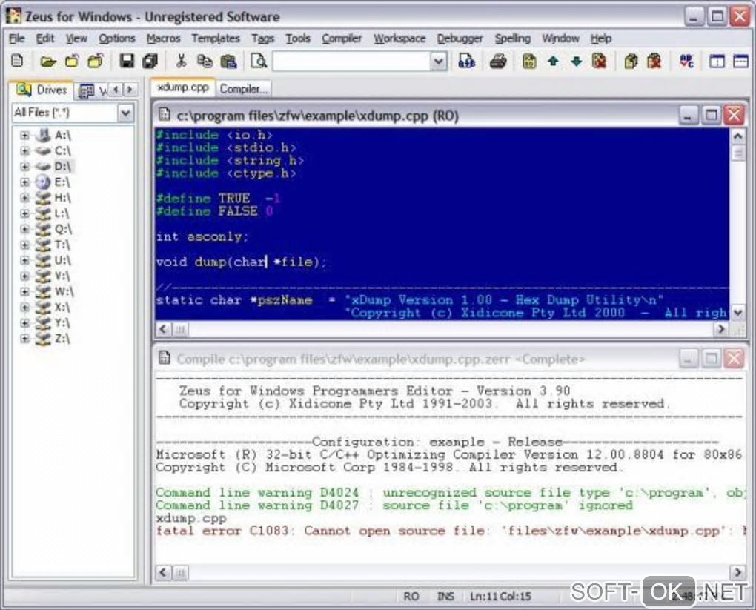The height and width of the screenshot is (610, 756).
Task: Click the right tab-scroll arrow in navigator
Action: pyautogui.click(x=129, y=90)
